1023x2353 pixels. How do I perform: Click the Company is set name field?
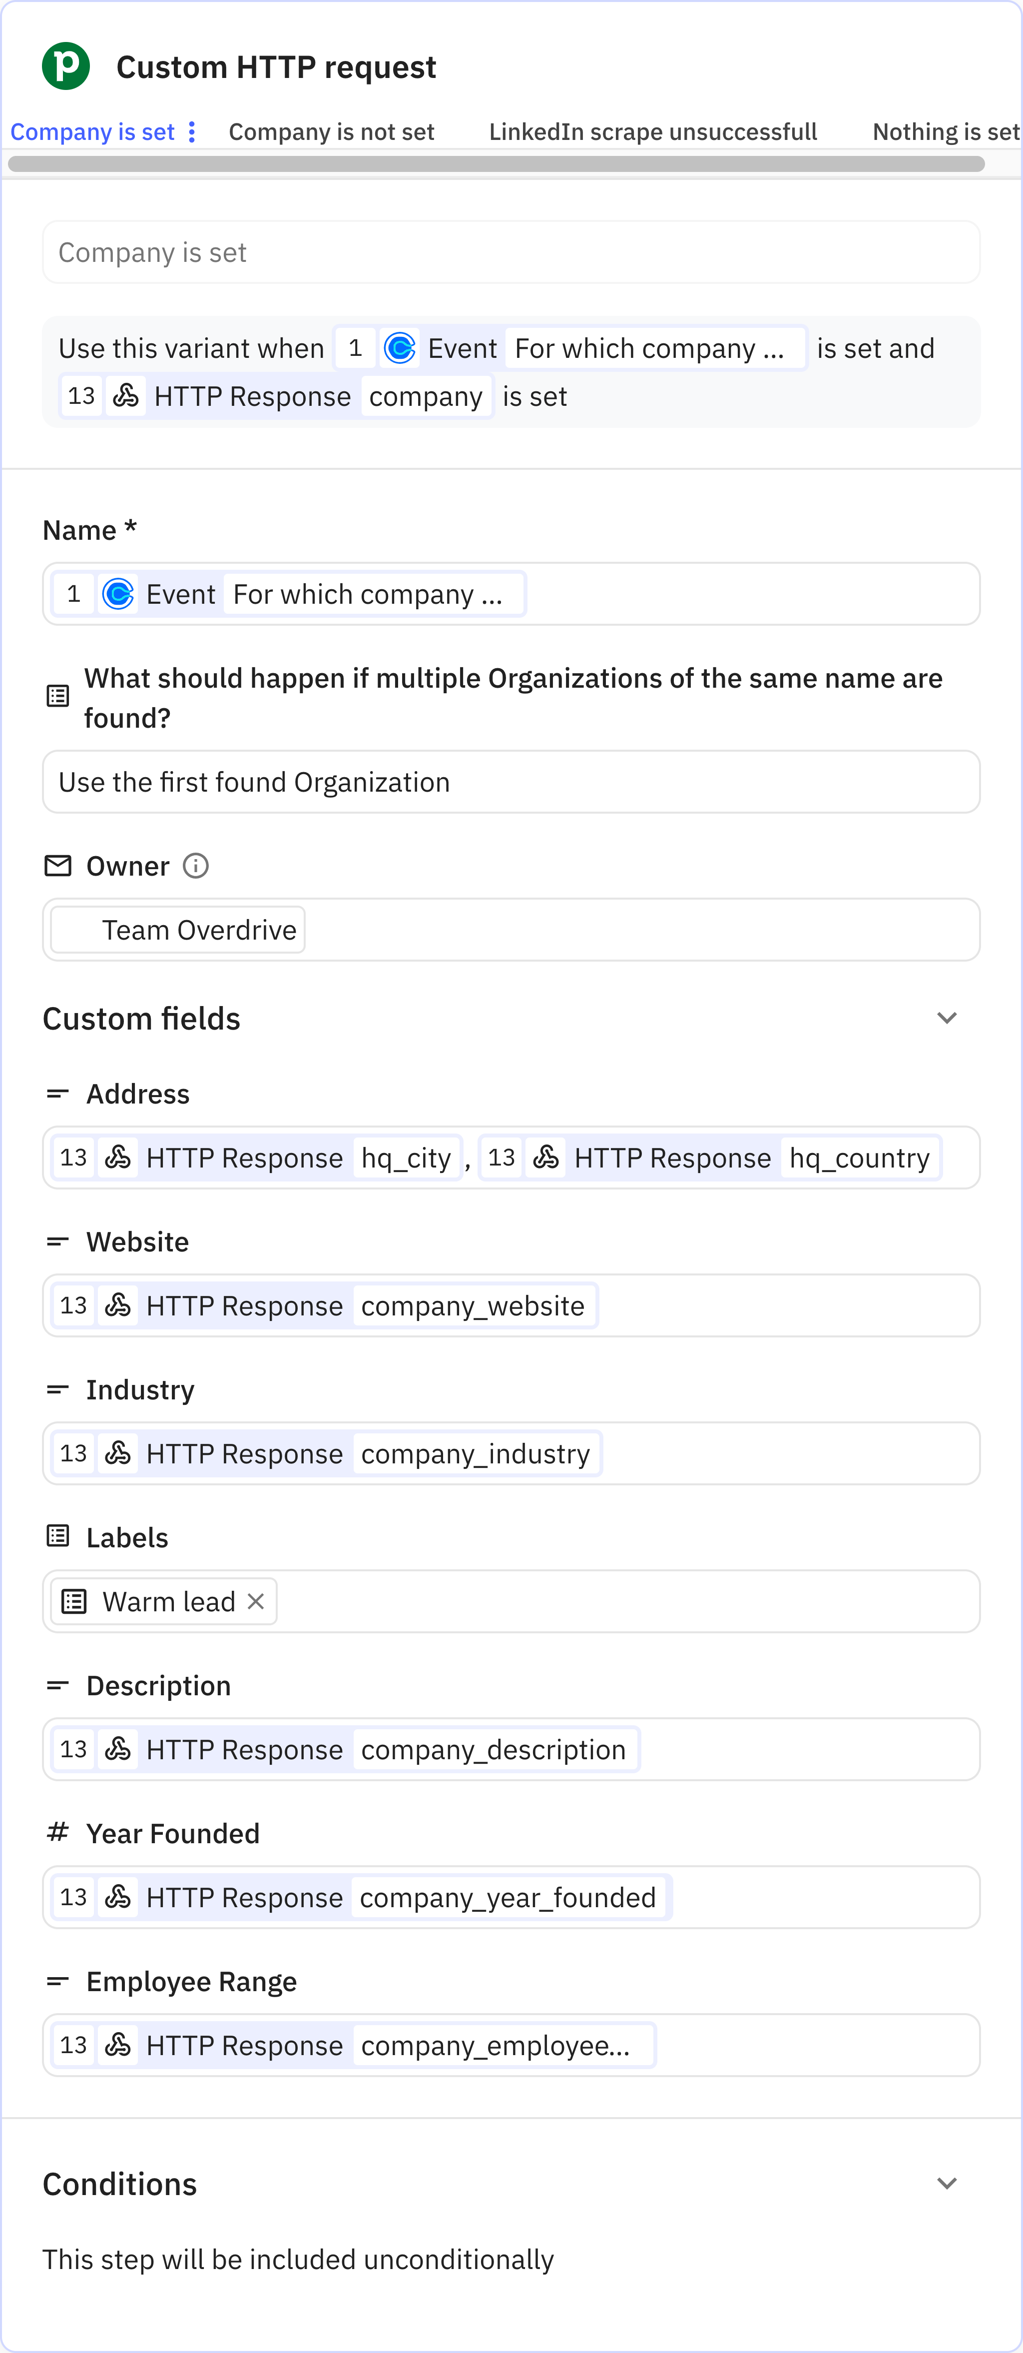click(511, 252)
